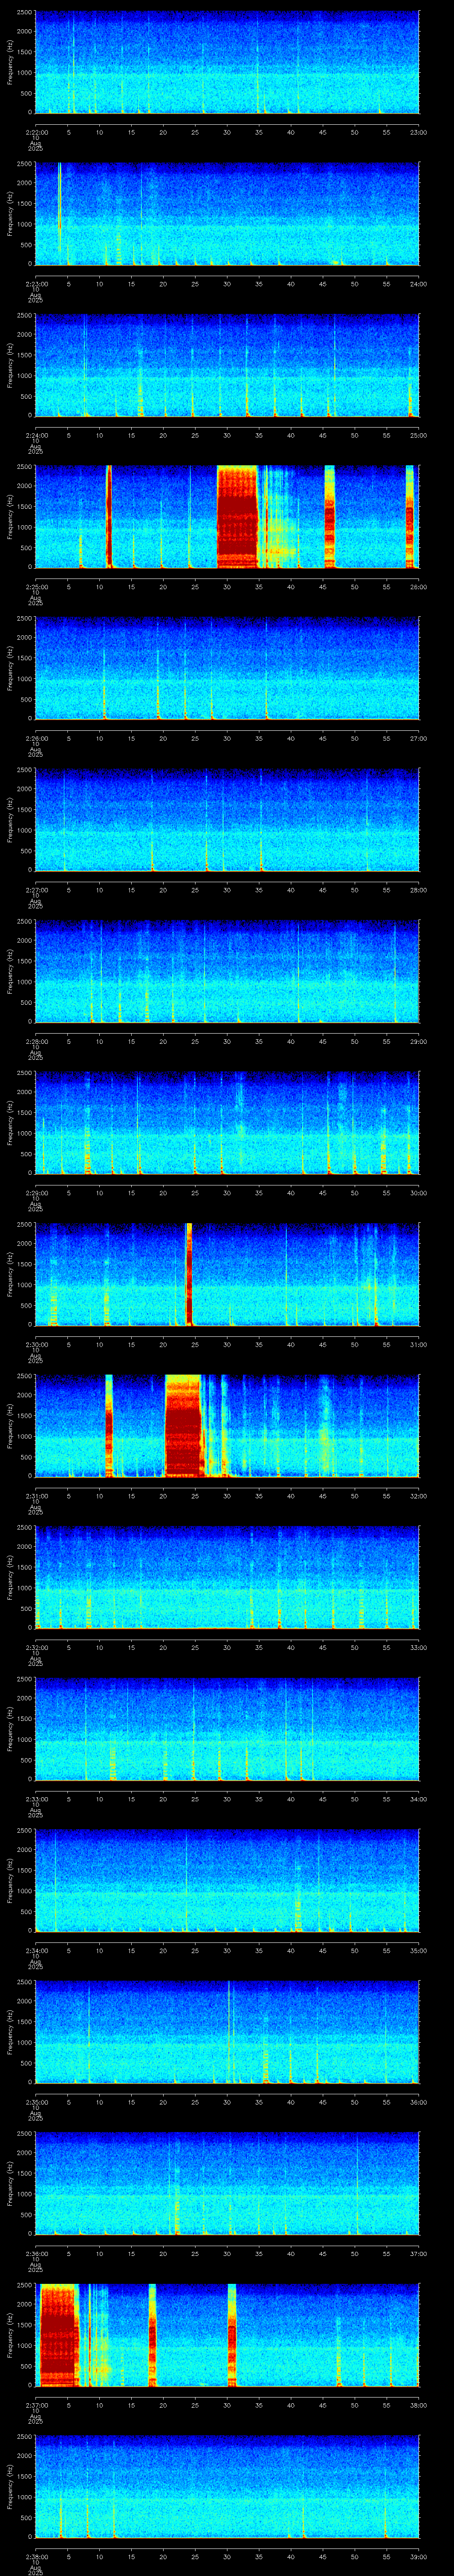Click the 26:00 end time label
This screenshot has width=454, height=2576.
[x=418, y=587]
